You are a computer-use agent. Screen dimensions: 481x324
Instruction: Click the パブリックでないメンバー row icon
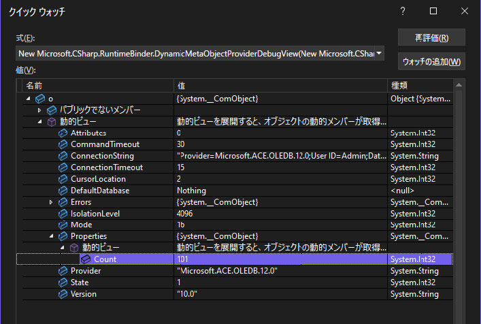pos(51,110)
